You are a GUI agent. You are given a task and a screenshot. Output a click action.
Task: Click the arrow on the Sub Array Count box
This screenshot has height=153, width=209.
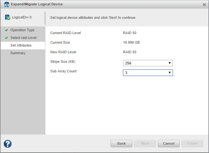point(170,73)
